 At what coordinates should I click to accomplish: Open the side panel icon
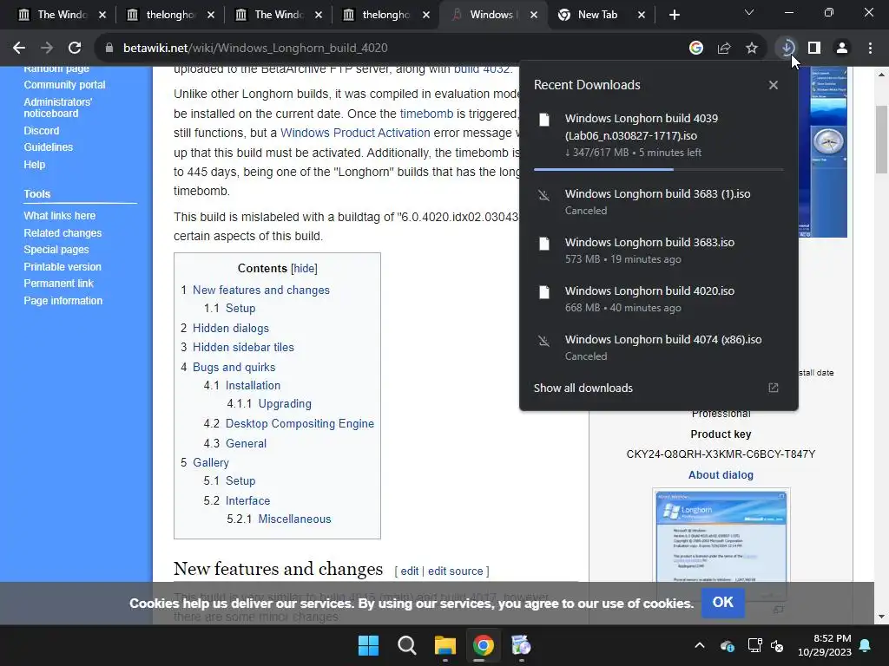point(814,49)
